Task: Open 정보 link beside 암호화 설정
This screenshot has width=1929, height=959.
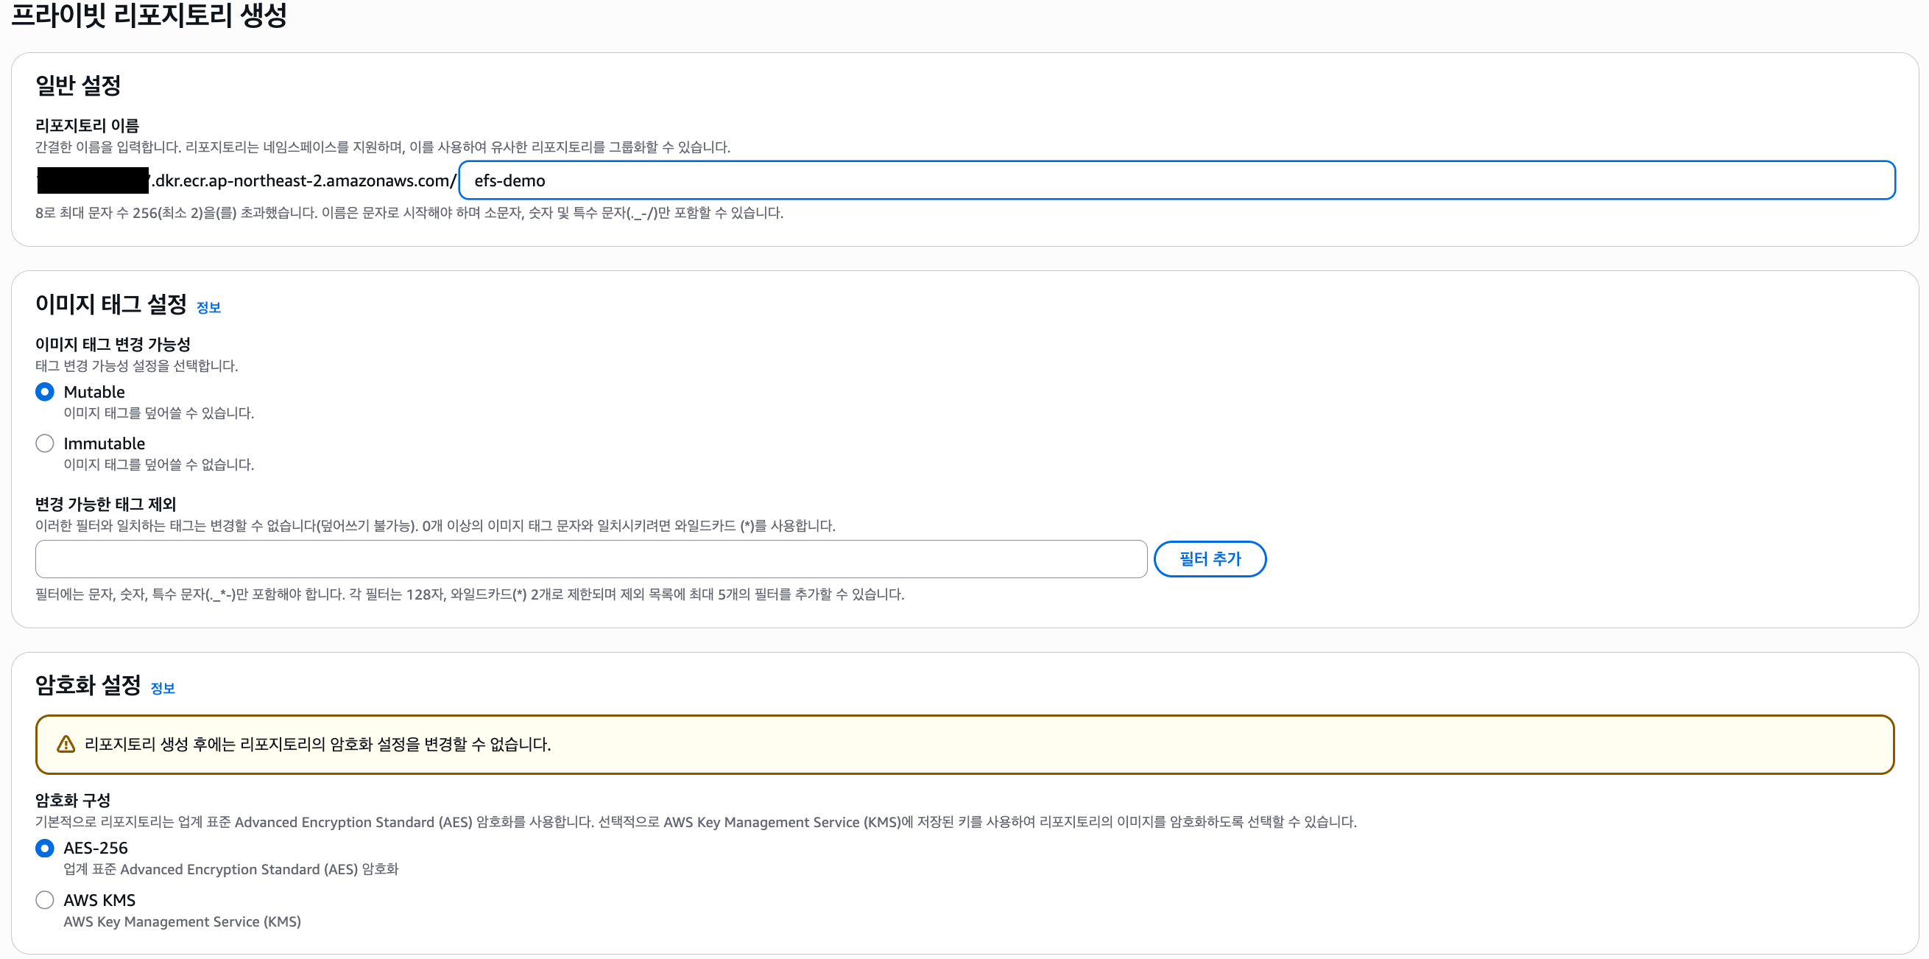Action: (x=163, y=688)
